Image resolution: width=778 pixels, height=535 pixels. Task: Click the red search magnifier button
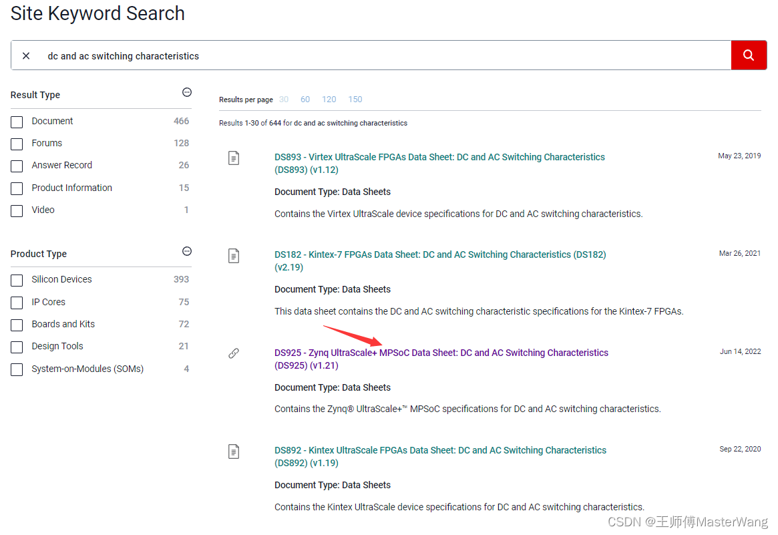[x=749, y=55]
